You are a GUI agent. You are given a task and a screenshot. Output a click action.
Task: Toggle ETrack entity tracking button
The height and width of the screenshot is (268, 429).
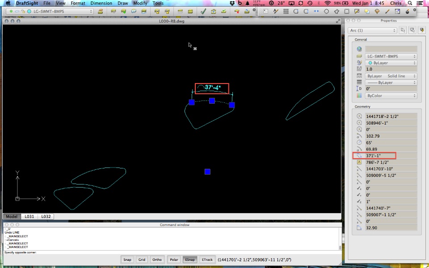point(207,260)
